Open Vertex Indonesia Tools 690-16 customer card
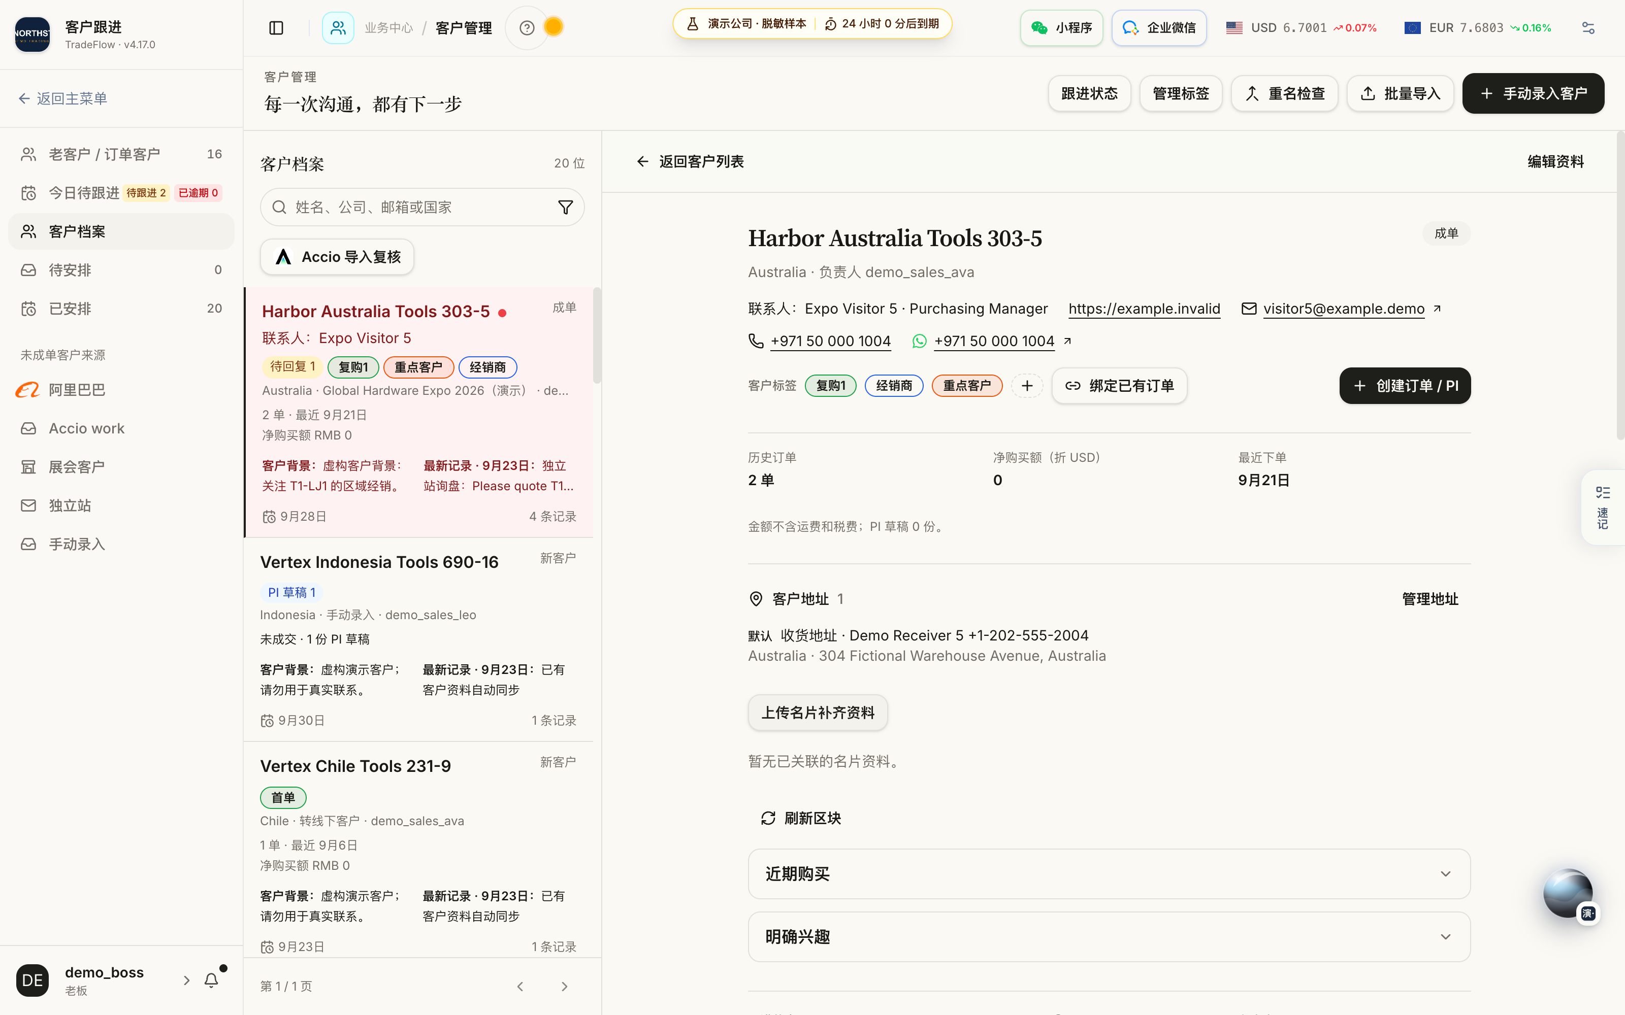This screenshot has height=1015, width=1625. point(418,639)
